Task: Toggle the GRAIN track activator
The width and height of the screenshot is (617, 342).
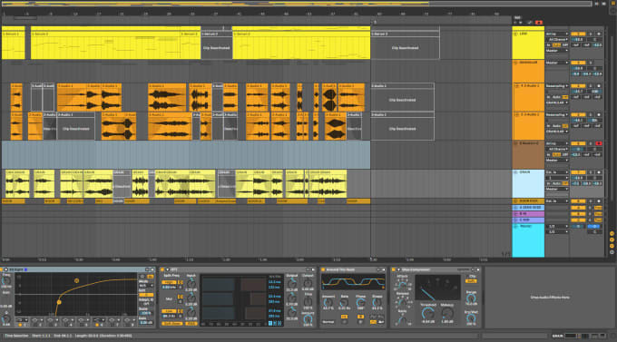Action: click(578, 172)
